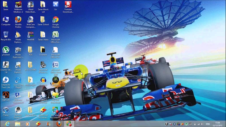Open the Youtube Downloader shortcut
Image resolution: width=226 pixels, height=127 pixels.
(68, 7)
